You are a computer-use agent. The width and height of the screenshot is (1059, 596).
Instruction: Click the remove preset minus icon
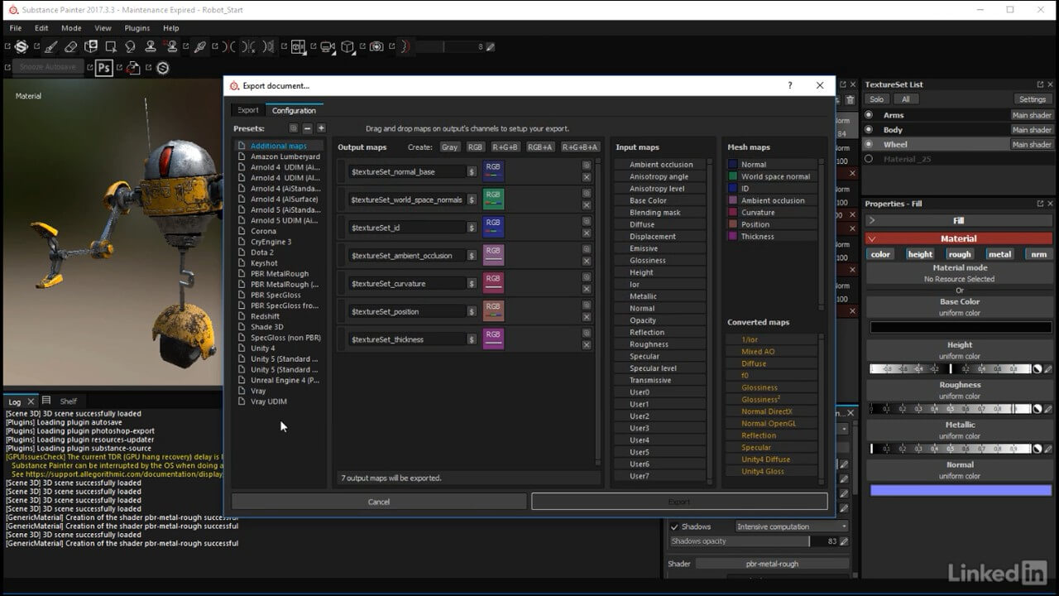point(307,128)
